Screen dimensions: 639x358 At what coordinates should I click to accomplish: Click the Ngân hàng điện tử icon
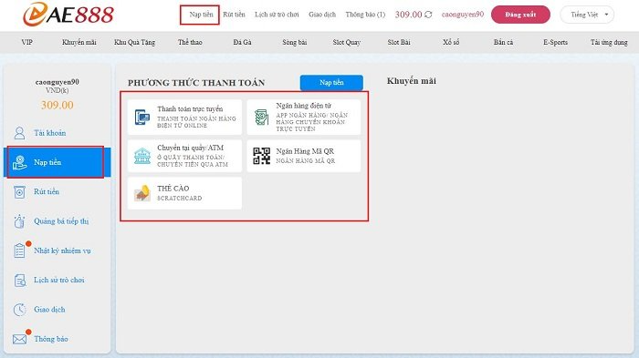tap(261, 118)
